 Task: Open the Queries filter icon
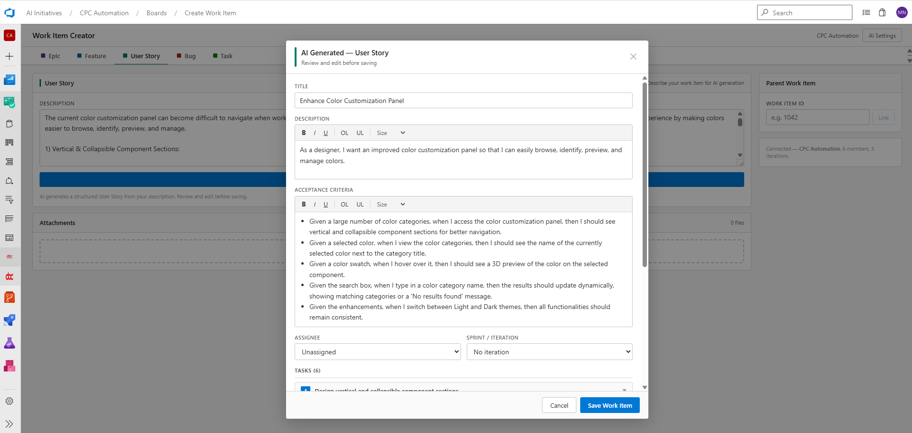[x=10, y=200]
